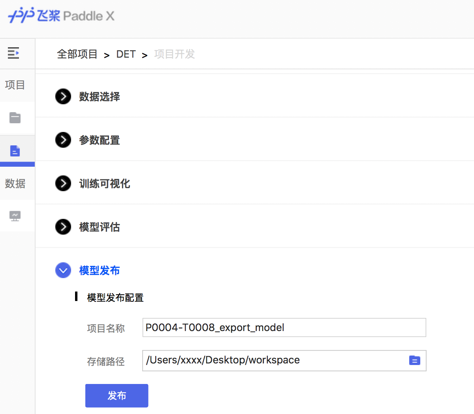Click the 数据 label in the sidebar
The height and width of the screenshot is (414, 474).
(x=15, y=184)
